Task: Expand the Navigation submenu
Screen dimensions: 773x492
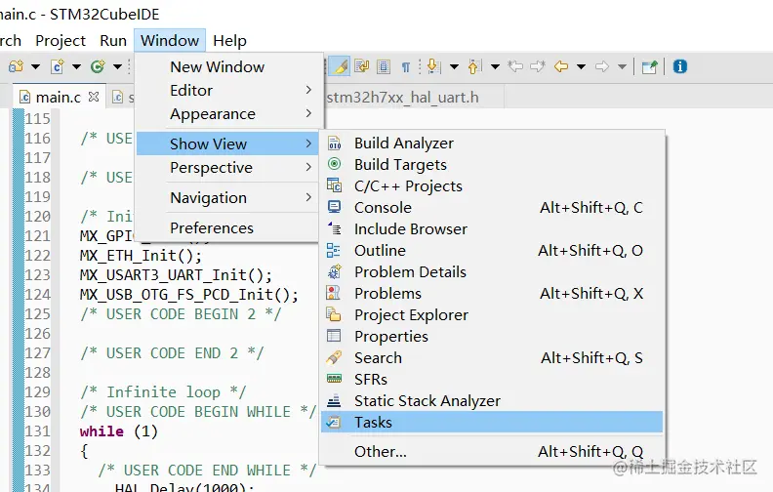Action: point(228,198)
